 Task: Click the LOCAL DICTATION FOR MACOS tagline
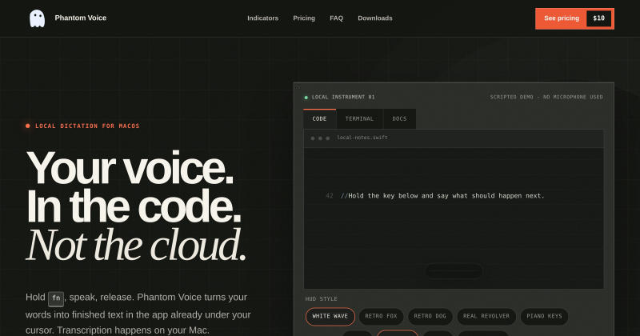[x=87, y=126]
